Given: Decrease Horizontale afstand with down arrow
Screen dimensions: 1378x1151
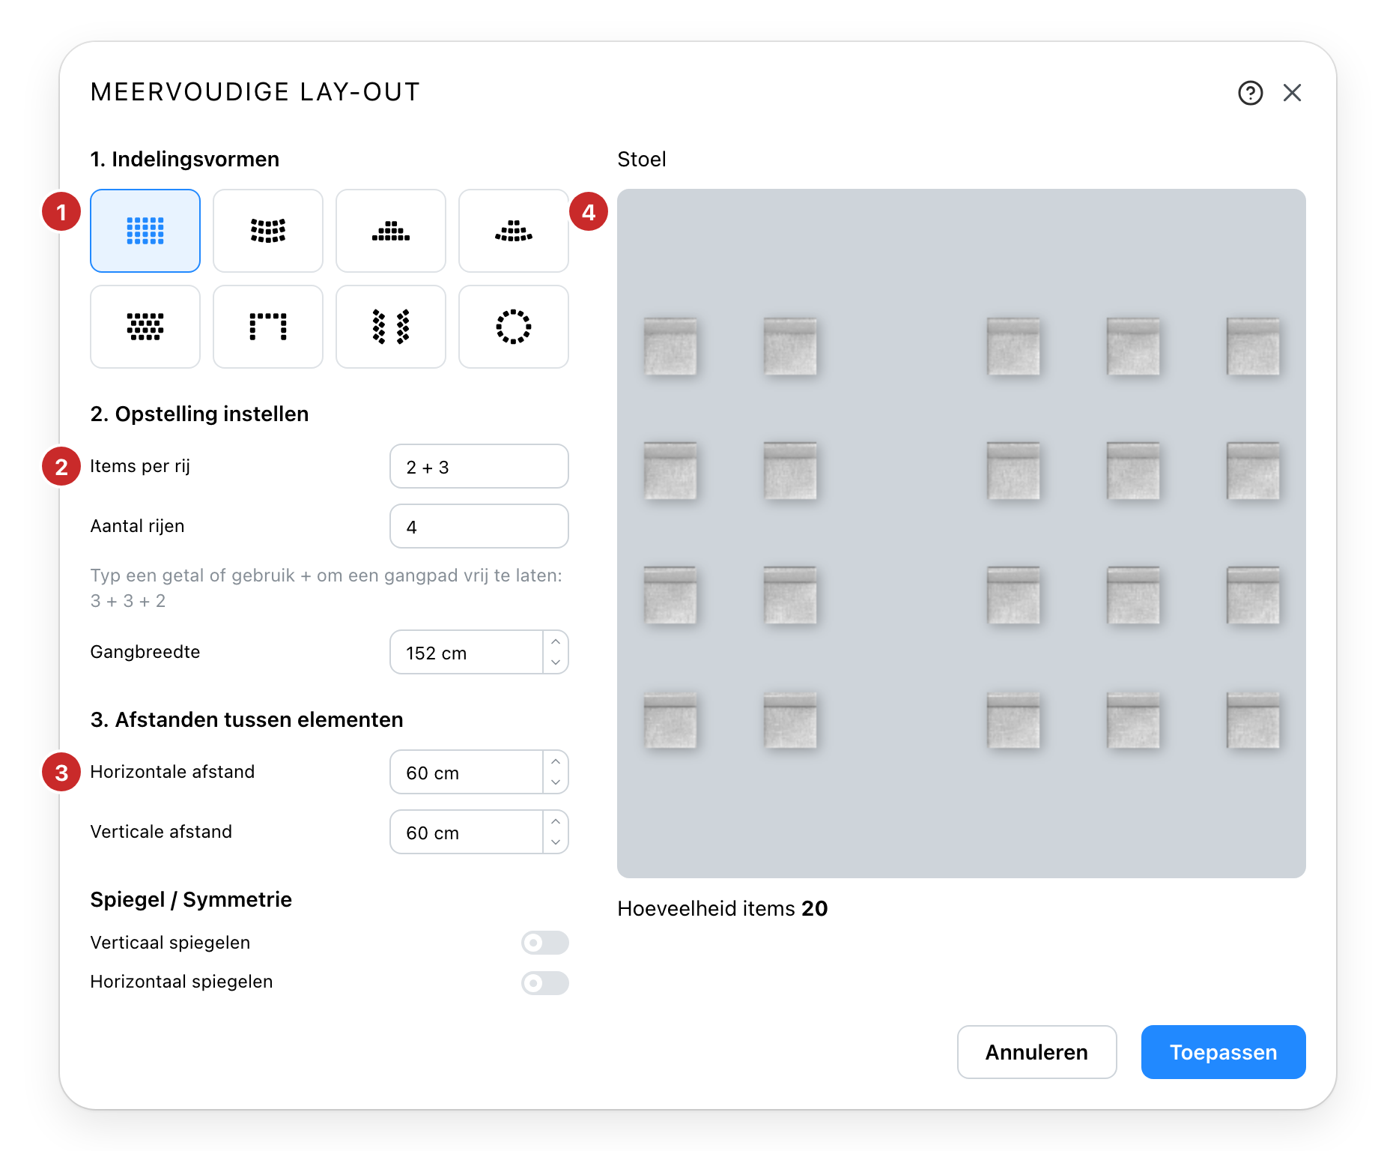Looking at the screenshot, I should click(556, 782).
